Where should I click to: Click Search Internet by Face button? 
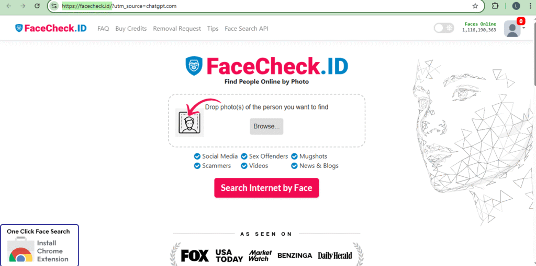pyautogui.click(x=266, y=188)
